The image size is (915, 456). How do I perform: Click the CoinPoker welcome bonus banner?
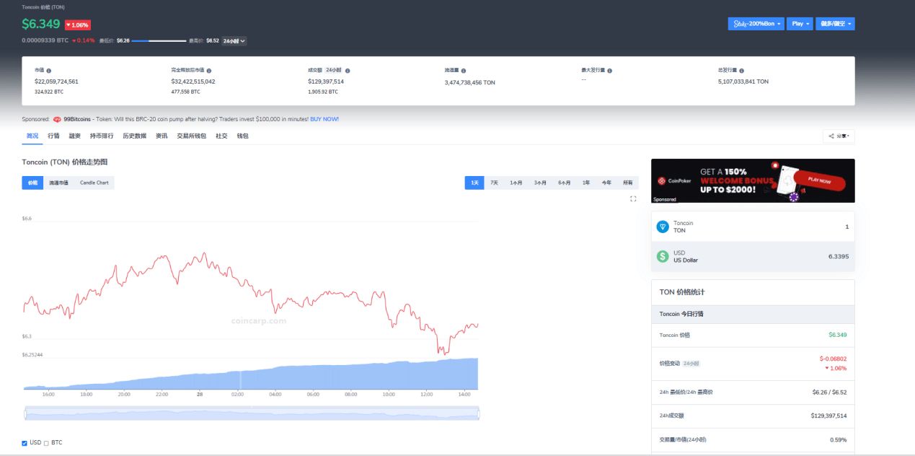point(752,180)
